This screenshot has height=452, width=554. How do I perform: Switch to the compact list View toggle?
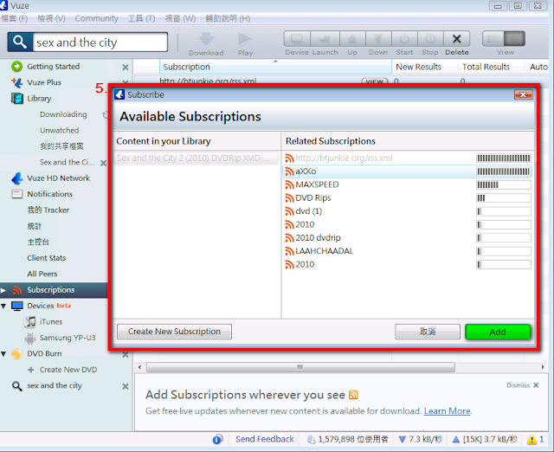click(493, 38)
